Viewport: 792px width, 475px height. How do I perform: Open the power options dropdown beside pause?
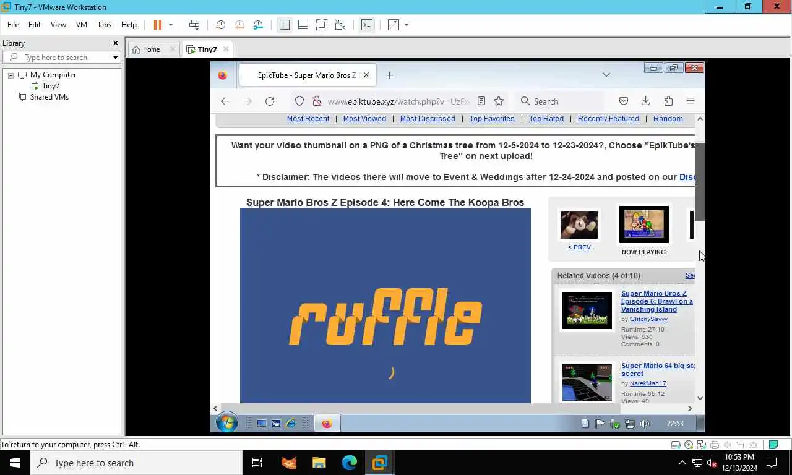(x=171, y=25)
